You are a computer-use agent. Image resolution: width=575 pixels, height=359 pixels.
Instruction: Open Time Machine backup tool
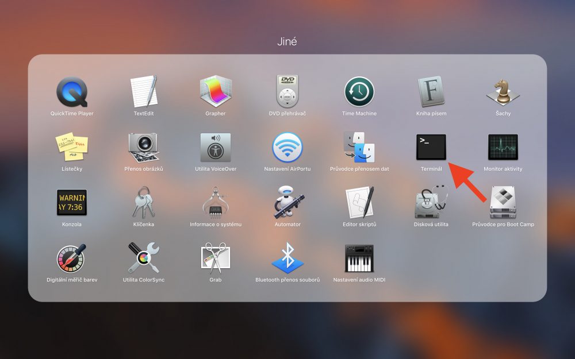tap(359, 90)
